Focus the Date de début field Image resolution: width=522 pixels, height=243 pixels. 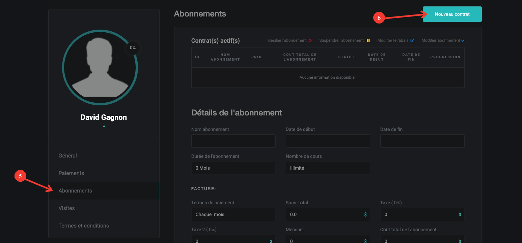(328, 141)
